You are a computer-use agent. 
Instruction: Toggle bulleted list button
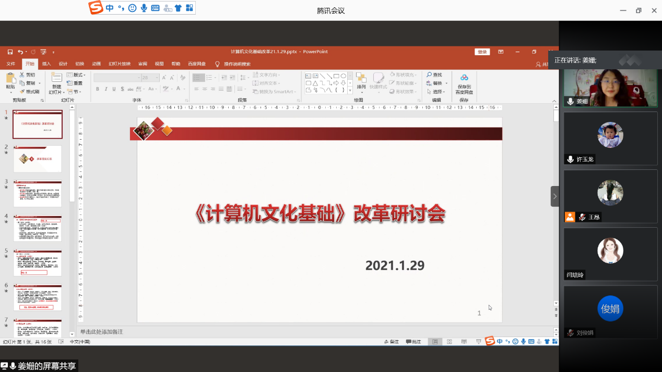pos(199,78)
